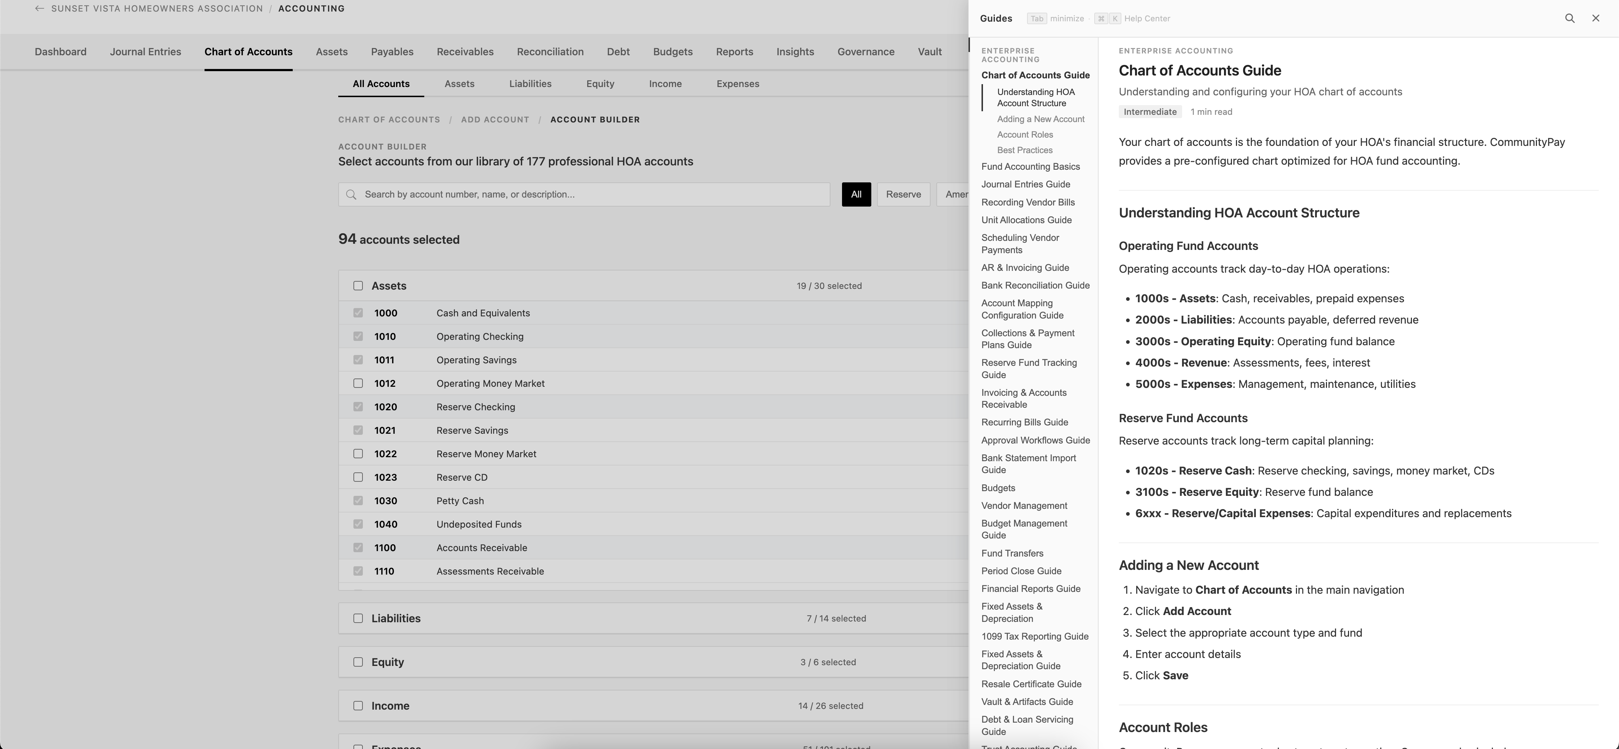Check the Operating Money Market account 1012
Viewport: 1619px width, 749px height.
(358, 383)
